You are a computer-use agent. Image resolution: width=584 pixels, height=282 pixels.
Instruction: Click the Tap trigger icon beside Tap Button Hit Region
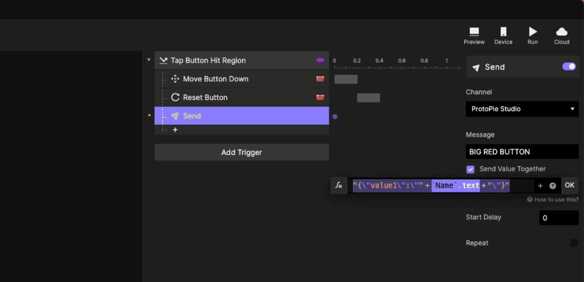(163, 61)
